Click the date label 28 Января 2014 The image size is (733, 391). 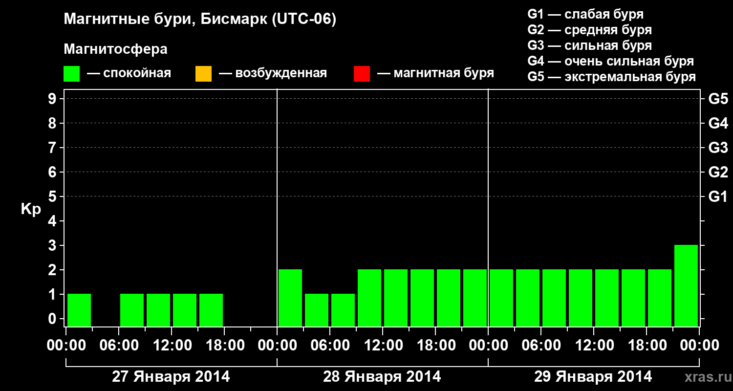[382, 377]
